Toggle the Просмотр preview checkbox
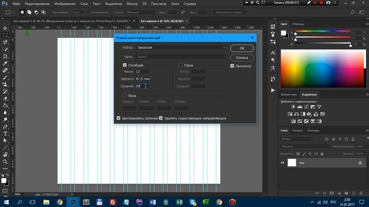The image size is (369, 207). pyautogui.click(x=232, y=66)
